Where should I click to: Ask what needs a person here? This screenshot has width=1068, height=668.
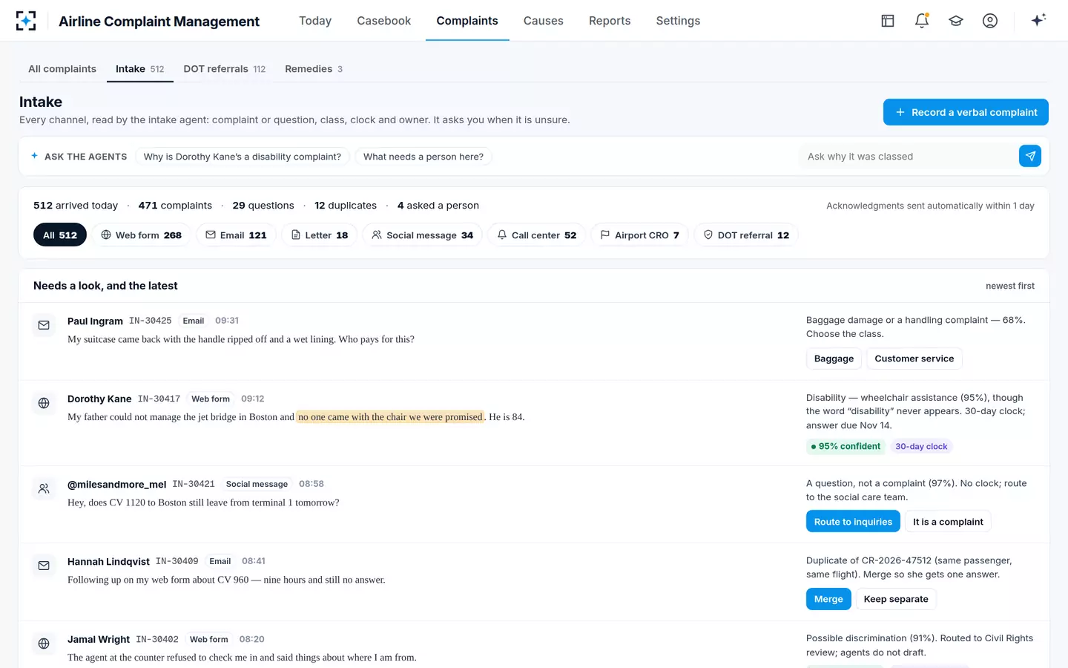click(423, 157)
